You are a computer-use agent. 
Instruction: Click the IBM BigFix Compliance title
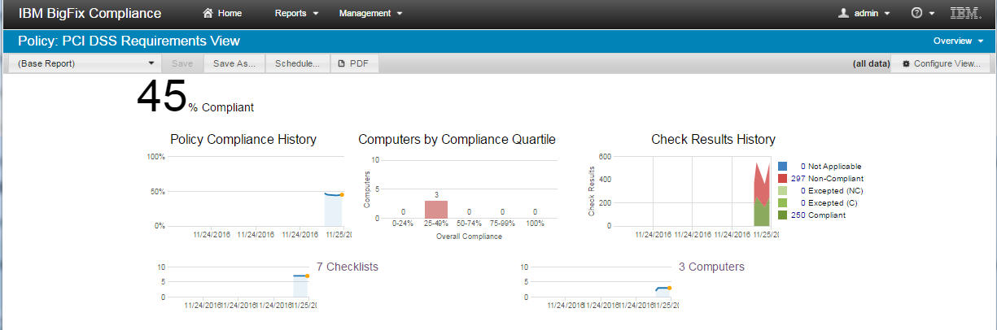[90, 13]
